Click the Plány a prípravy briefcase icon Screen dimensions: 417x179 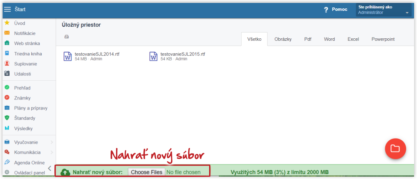coord(7,108)
